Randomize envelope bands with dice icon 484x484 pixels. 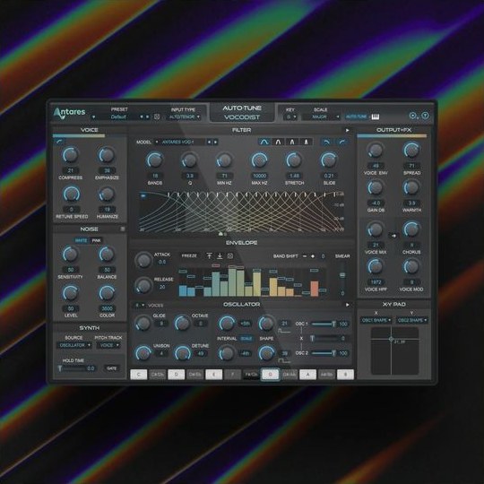(x=230, y=255)
